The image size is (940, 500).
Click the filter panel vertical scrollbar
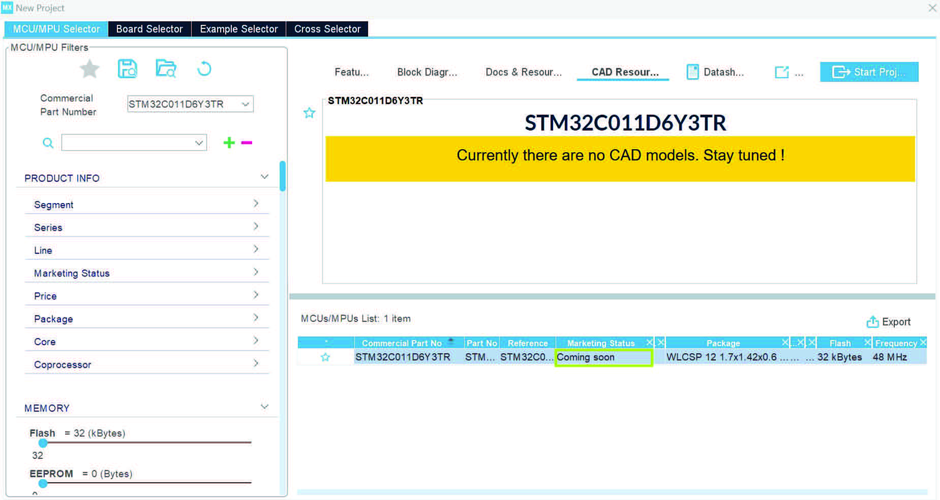pyautogui.click(x=283, y=176)
